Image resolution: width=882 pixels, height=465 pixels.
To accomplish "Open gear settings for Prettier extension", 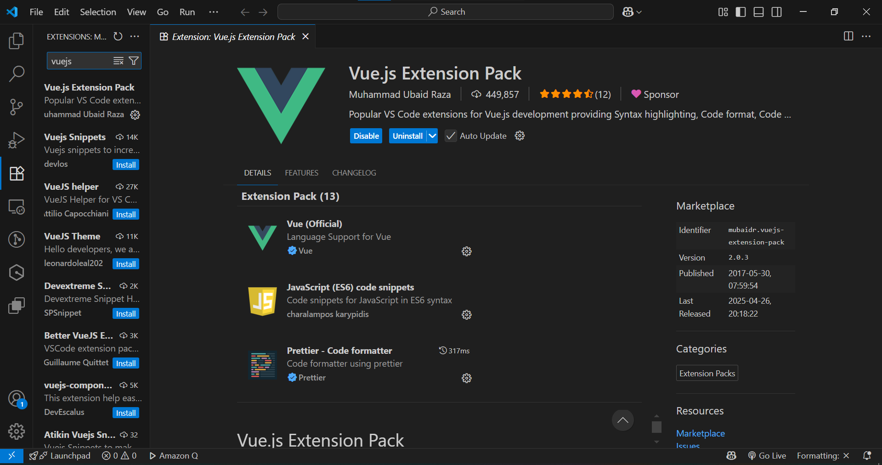I will (x=466, y=378).
